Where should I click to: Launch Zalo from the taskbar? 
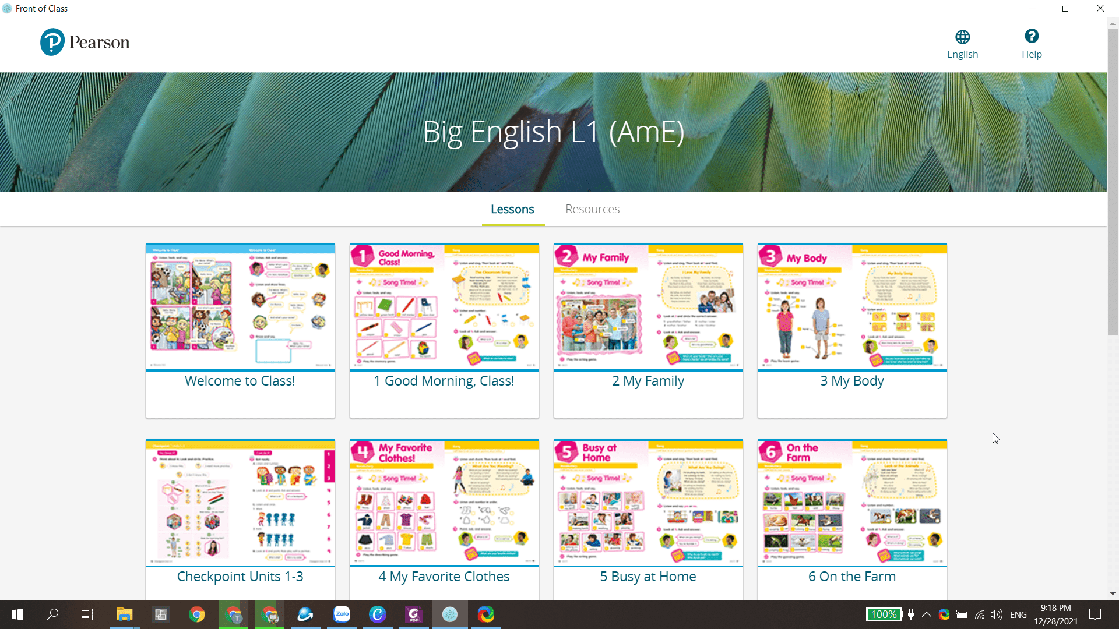pyautogui.click(x=342, y=614)
